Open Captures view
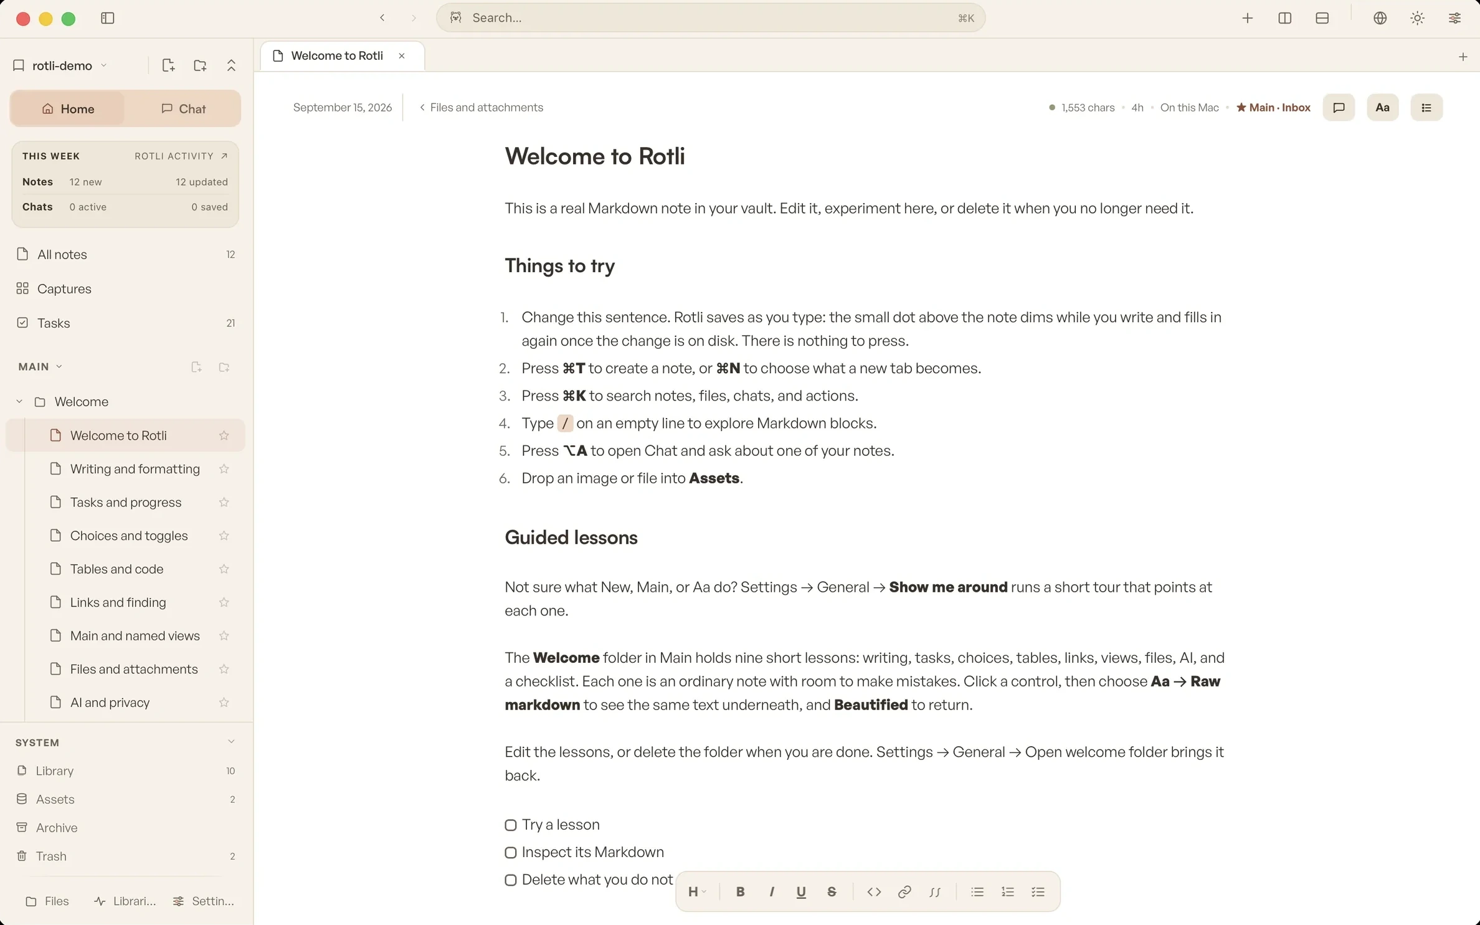Image resolution: width=1480 pixels, height=925 pixels. tap(126, 288)
